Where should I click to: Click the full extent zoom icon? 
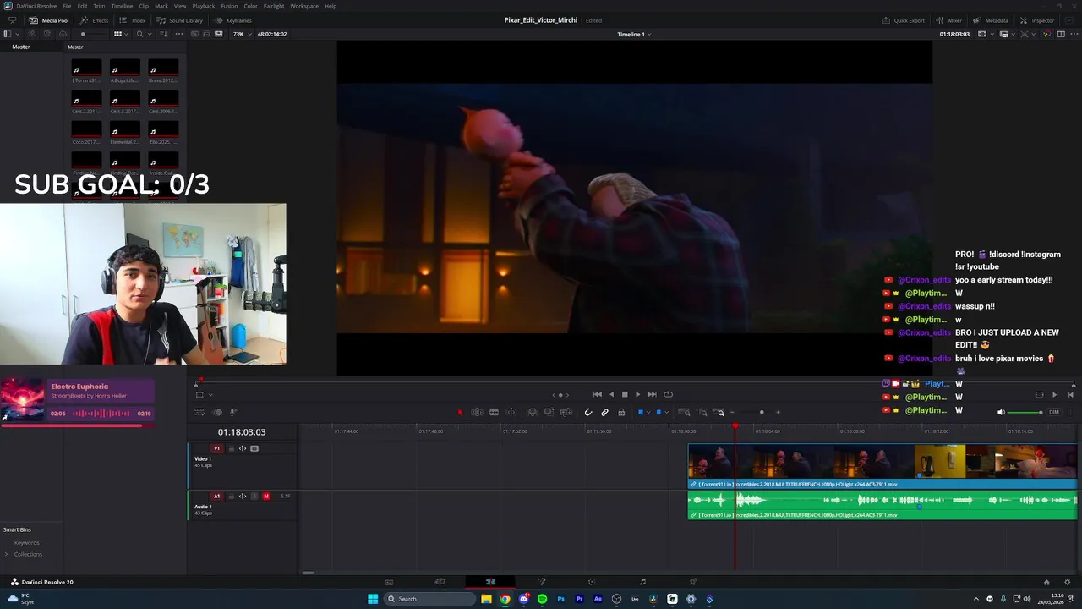point(684,412)
